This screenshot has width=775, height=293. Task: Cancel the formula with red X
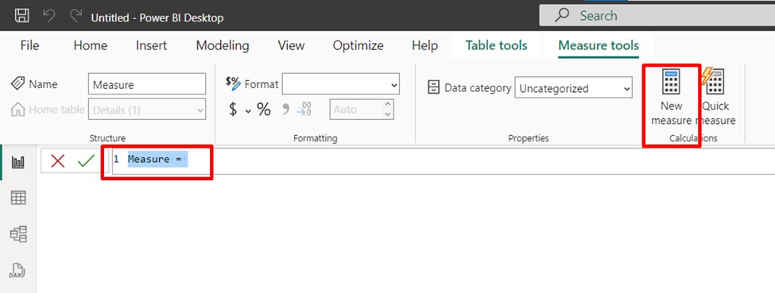tap(58, 160)
